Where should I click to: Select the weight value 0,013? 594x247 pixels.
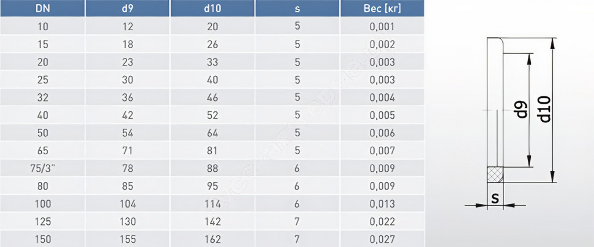(x=382, y=204)
